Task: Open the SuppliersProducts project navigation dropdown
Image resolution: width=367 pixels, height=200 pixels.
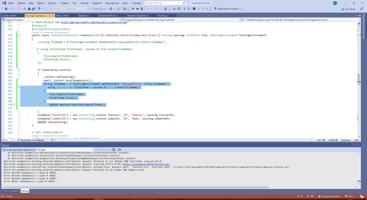Action: coord(60,20)
